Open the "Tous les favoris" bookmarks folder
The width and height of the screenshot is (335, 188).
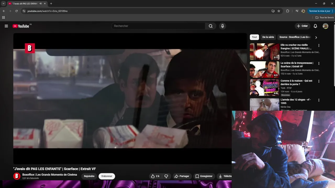[x=325, y=17]
